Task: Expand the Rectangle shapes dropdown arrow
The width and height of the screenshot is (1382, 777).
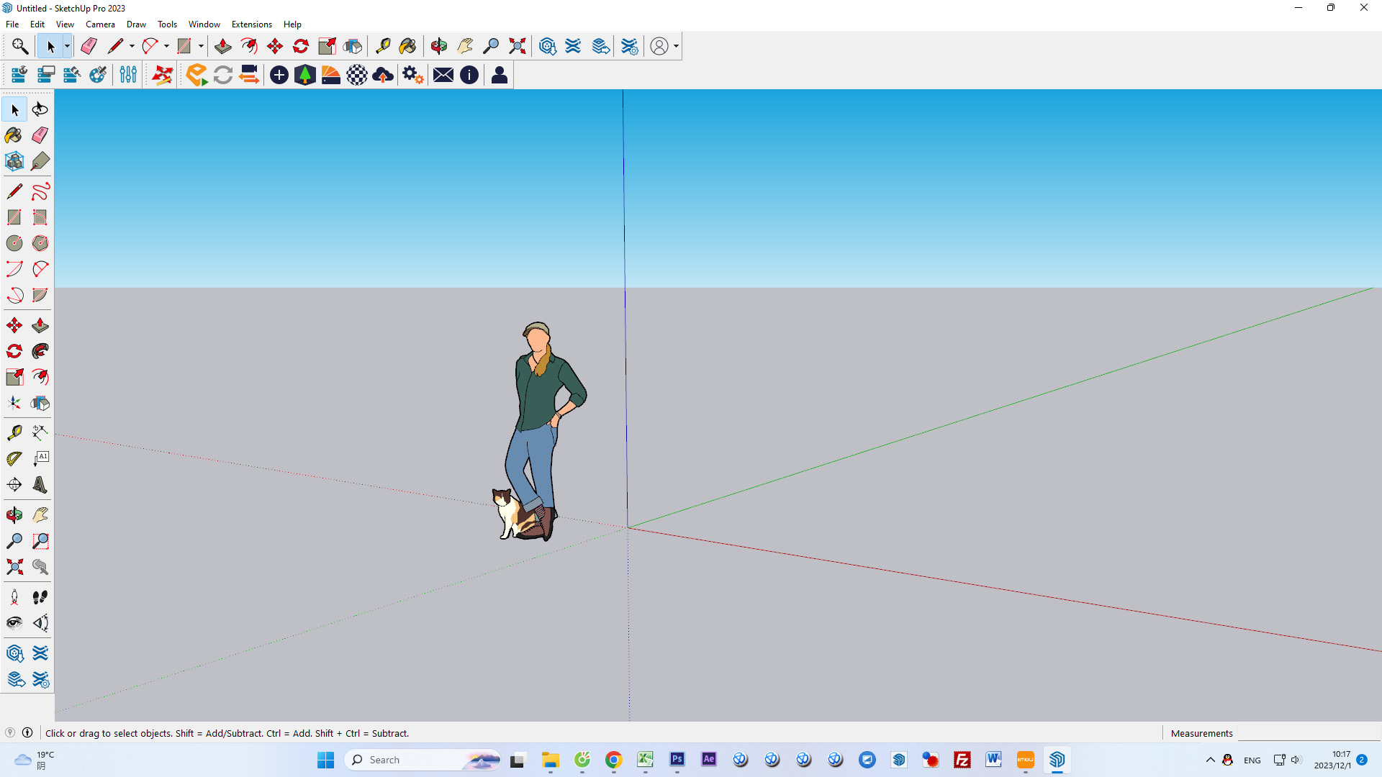Action: [201, 46]
